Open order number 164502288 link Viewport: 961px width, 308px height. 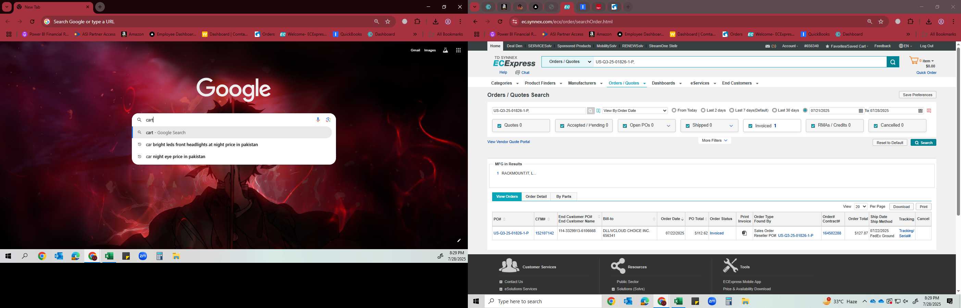[x=832, y=233]
